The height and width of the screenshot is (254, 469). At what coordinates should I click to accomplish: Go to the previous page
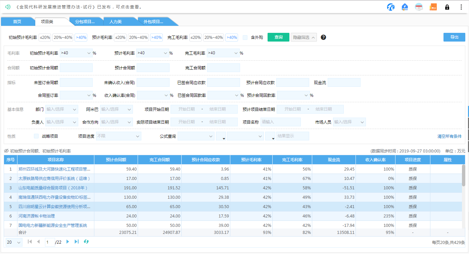pos(38,242)
